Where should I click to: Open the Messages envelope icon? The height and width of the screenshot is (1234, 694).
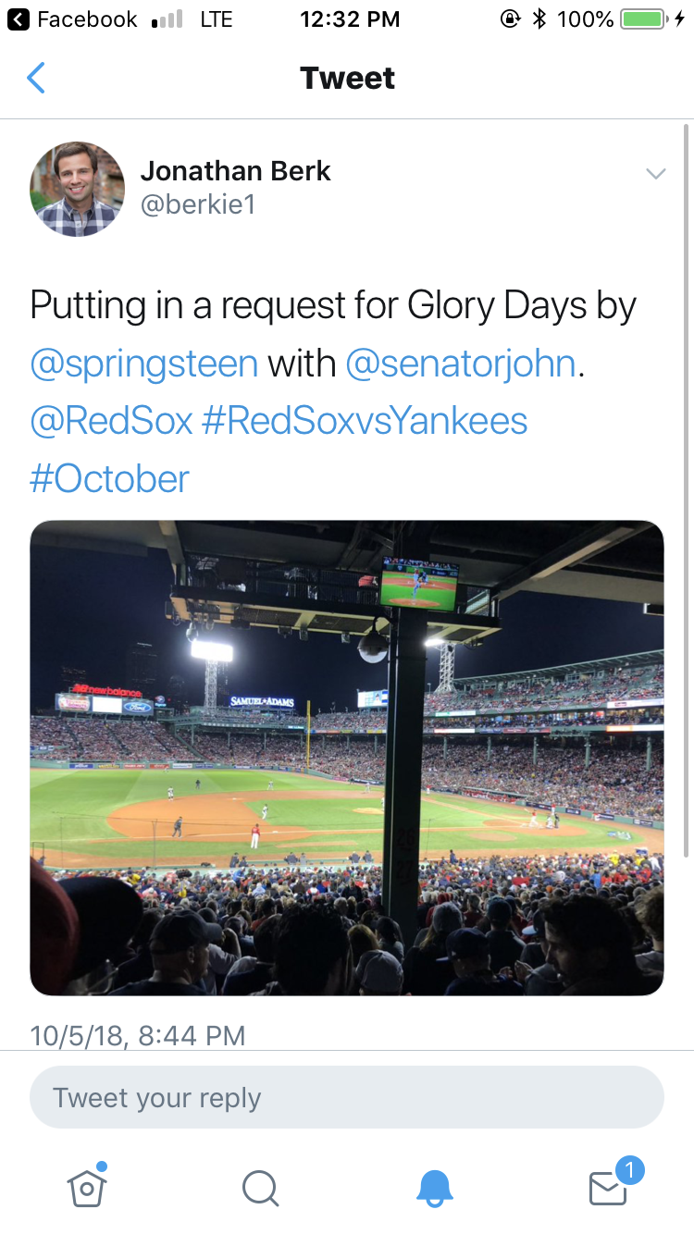point(609,1188)
